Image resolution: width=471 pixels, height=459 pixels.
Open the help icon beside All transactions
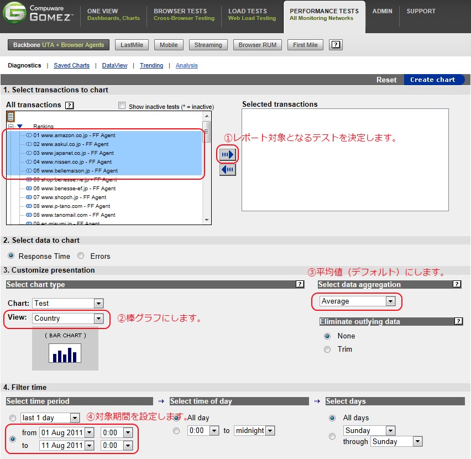tap(70, 105)
